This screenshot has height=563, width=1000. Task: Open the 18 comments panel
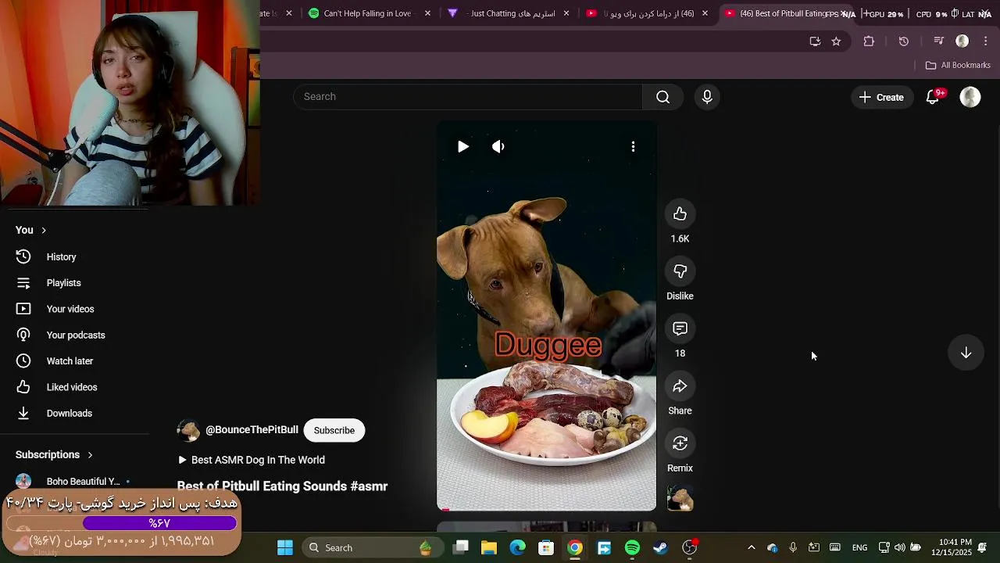pyautogui.click(x=680, y=328)
